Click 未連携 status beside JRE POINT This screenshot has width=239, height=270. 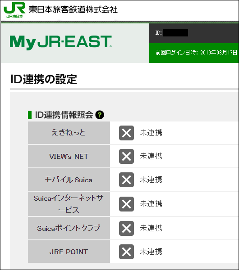click(x=151, y=252)
